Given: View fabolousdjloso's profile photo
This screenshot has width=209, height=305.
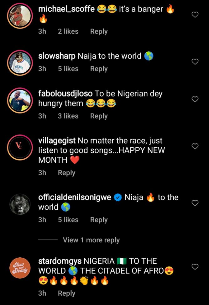Looking at the screenshot, I should point(19,100).
